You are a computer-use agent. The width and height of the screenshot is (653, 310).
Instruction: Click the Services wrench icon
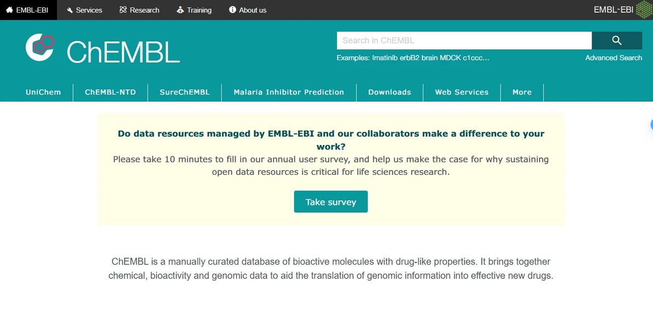[70, 10]
